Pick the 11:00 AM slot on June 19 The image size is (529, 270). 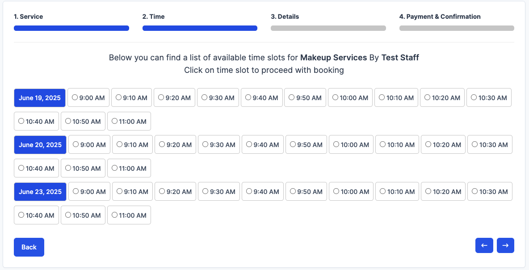(x=129, y=121)
